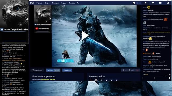Open the chat bubble messages icon in header
This screenshot has width=172, height=96.
click(x=146, y=3)
